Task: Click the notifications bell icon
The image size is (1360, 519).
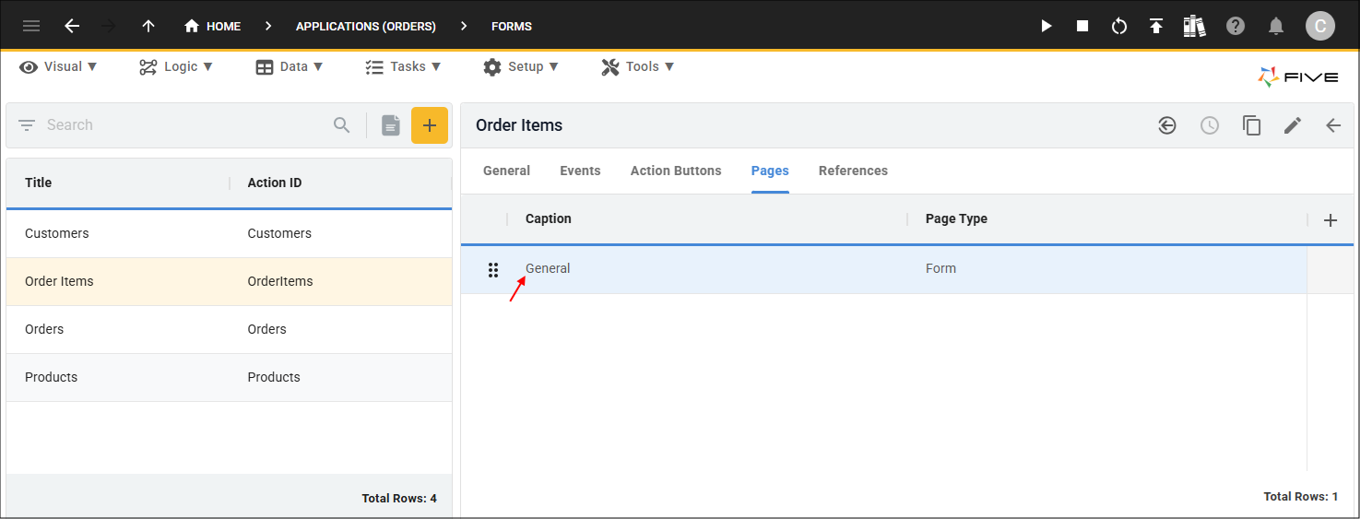Action: pos(1276,26)
